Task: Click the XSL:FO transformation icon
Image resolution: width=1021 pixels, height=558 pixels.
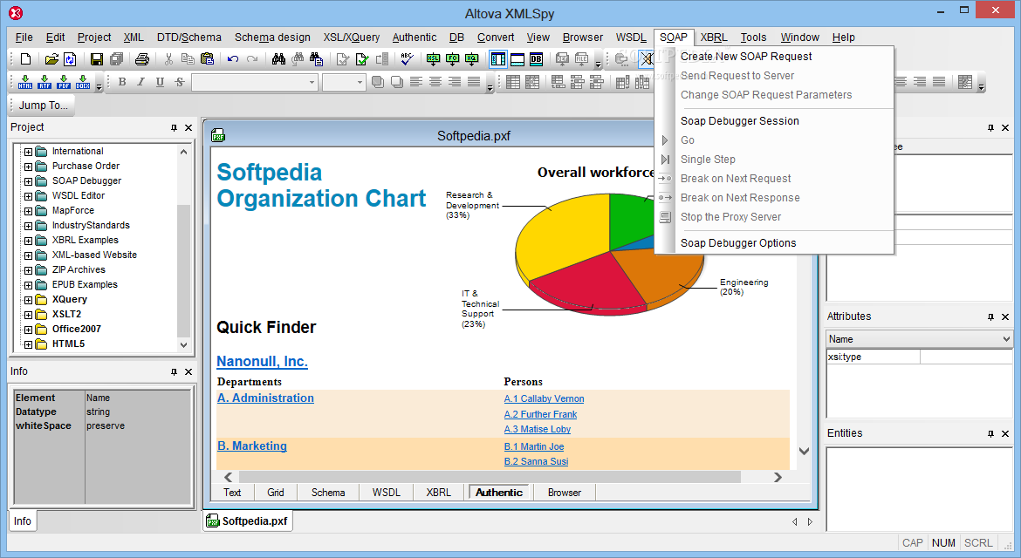Action: (453, 59)
